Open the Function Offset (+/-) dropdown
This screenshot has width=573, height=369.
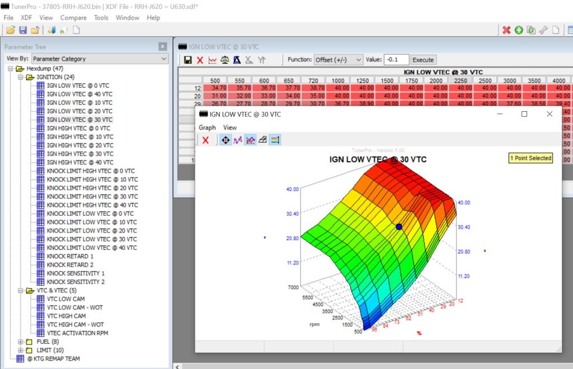coord(337,60)
